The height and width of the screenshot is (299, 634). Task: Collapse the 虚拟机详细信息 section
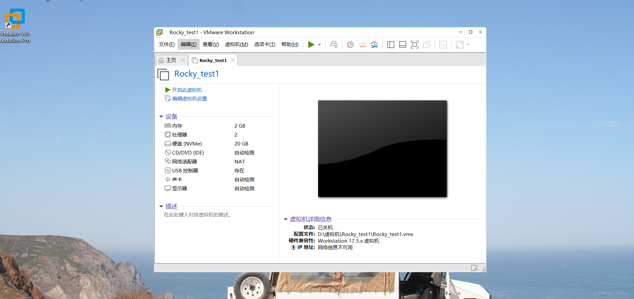(x=286, y=219)
